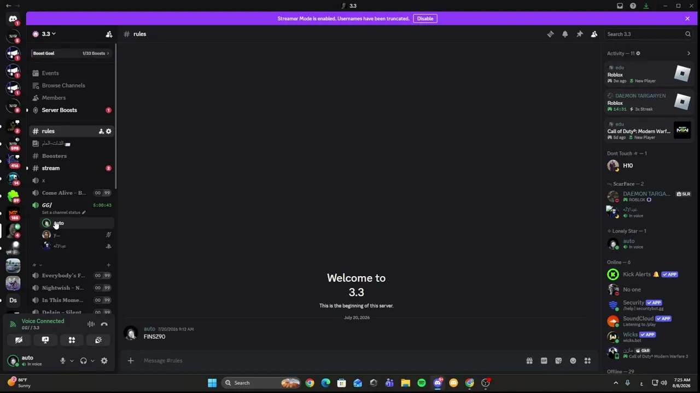Join the Everybody's F... voice channel

(71, 276)
